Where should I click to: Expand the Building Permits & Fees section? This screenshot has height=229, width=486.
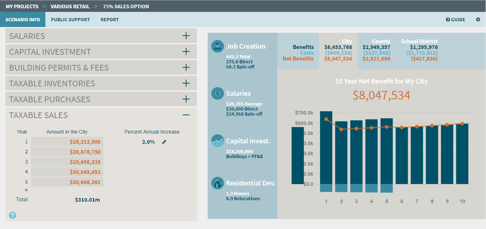(186, 68)
